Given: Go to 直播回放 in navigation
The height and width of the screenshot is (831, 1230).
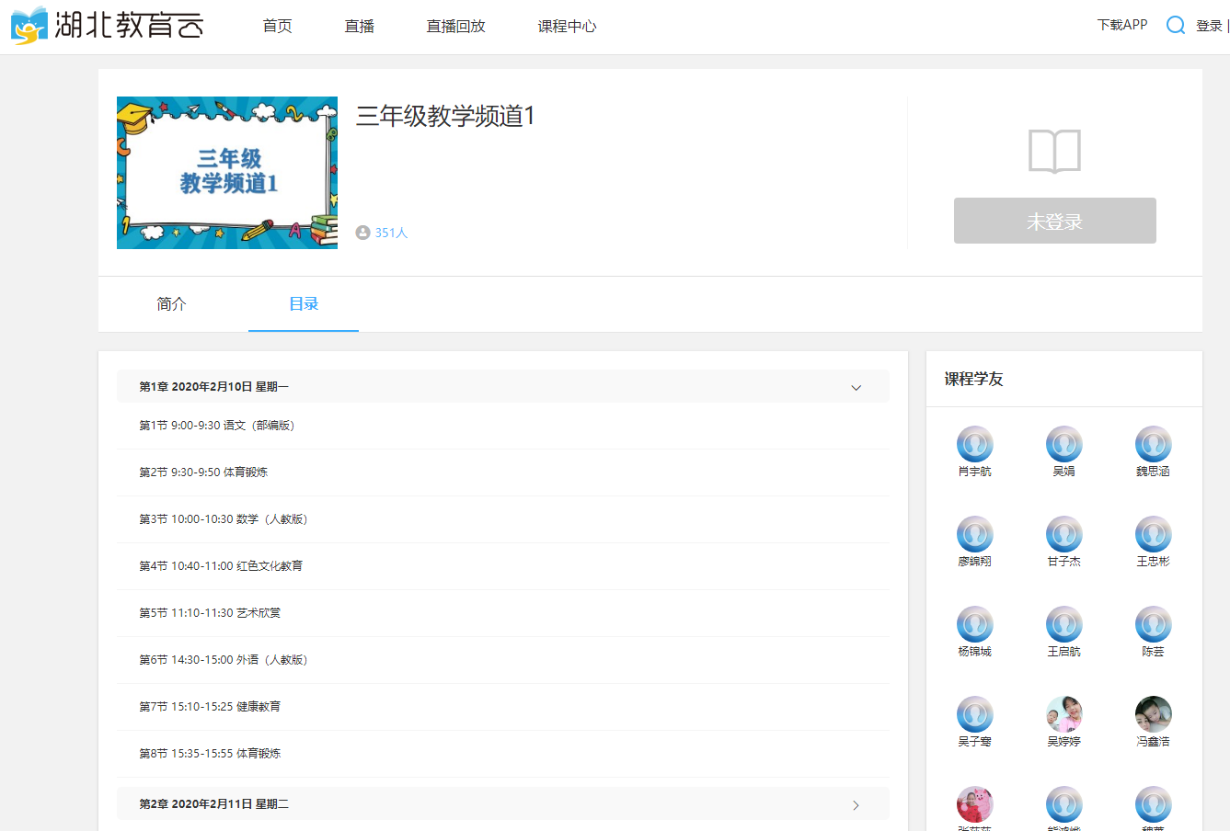Looking at the screenshot, I should (x=455, y=27).
